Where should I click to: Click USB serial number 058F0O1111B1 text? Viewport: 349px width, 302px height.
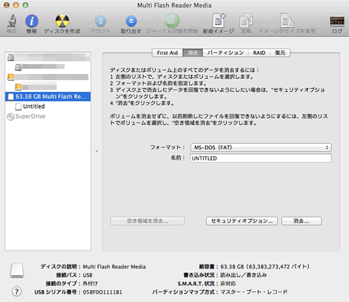[x=103, y=292]
